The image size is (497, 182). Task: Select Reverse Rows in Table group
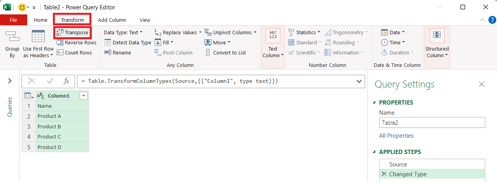pos(77,43)
